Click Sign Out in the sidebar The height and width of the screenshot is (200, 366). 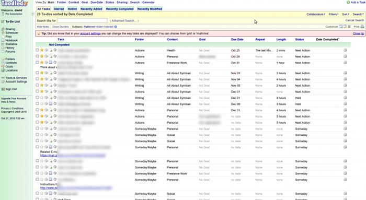(x=11, y=89)
